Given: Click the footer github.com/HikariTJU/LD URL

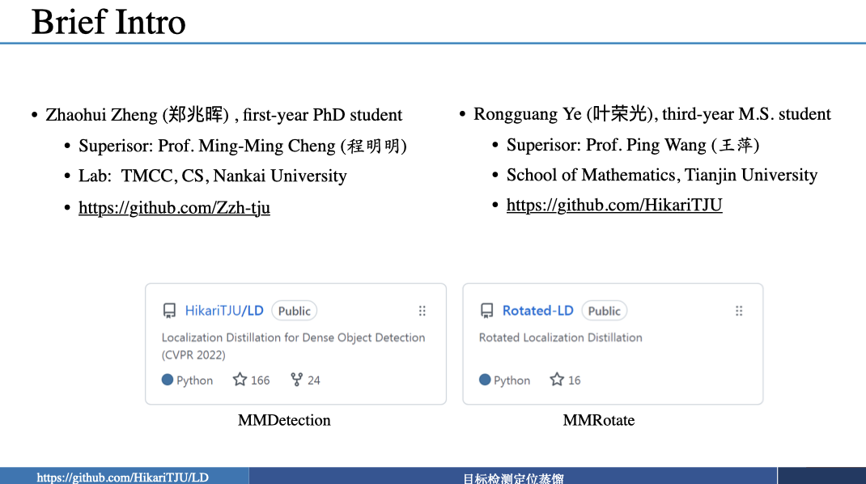Looking at the screenshot, I should click(x=122, y=478).
